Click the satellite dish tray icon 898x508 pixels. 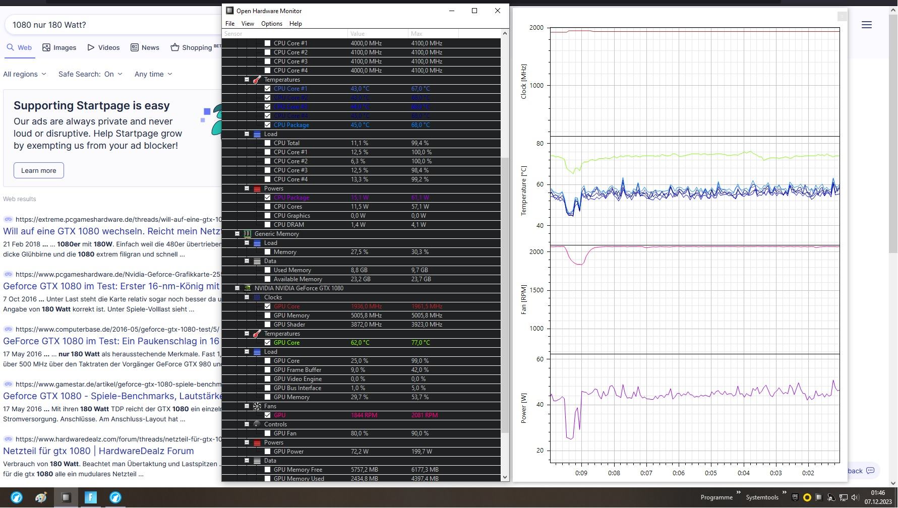[830, 497]
